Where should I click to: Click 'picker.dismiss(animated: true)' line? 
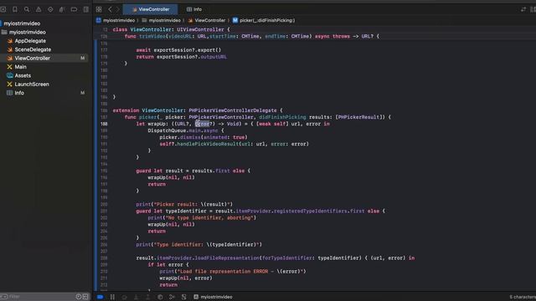pyautogui.click(x=204, y=137)
